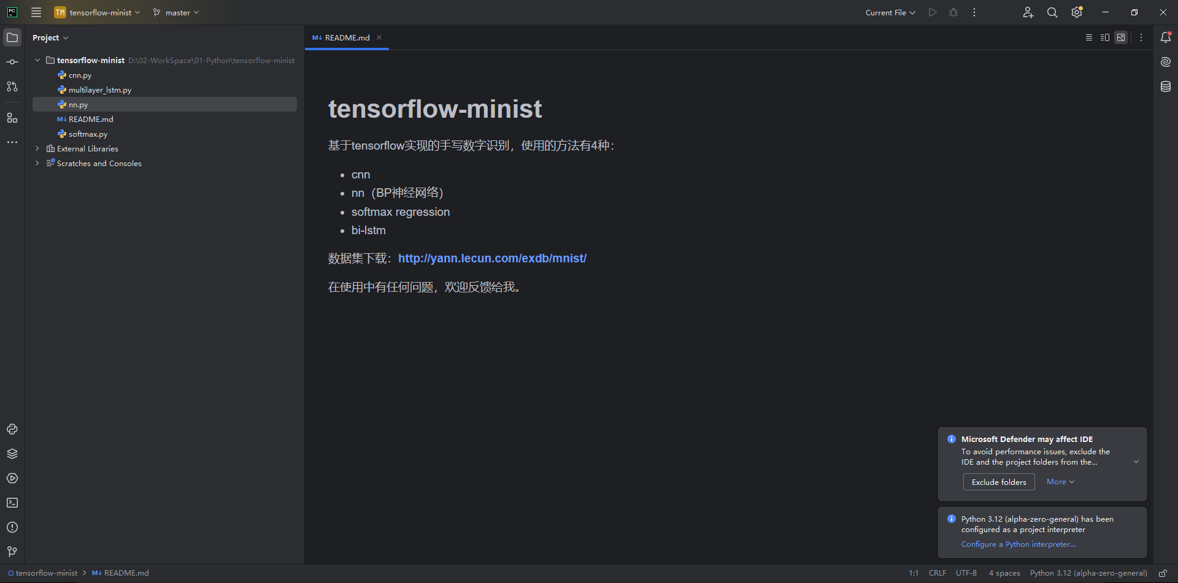The image size is (1178, 583).
Task: Switch to preview-only view
Action: pyautogui.click(x=1121, y=37)
